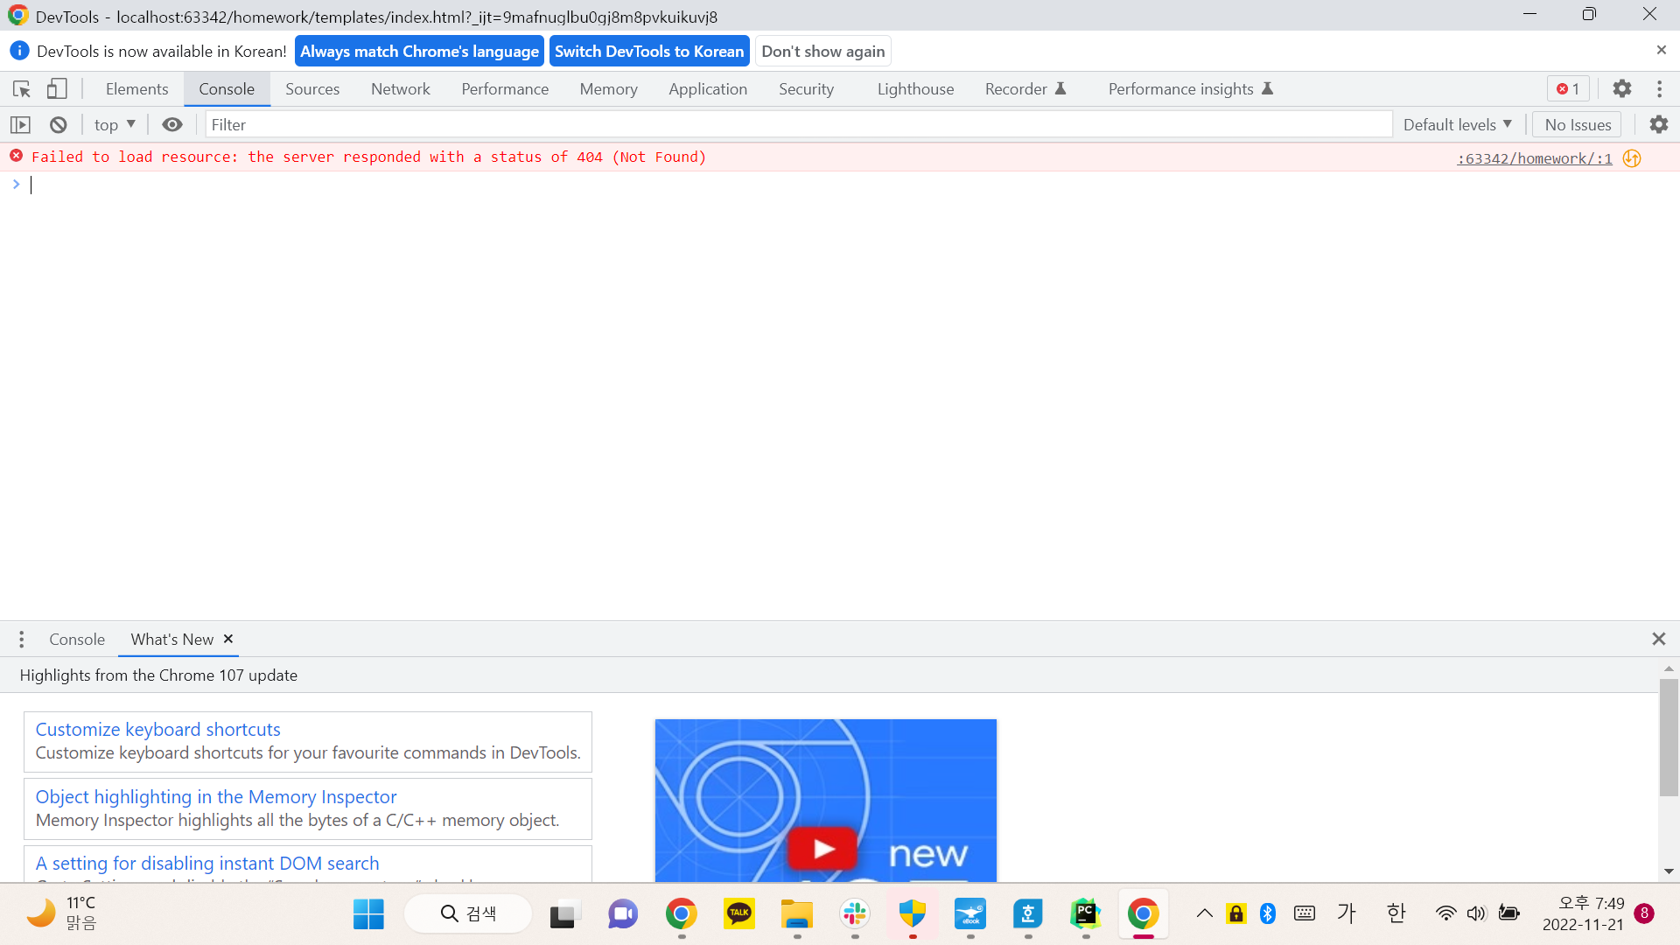The image size is (1680, 945).
Task: Open DevTools settings gear in tab bar
Action: tap(1622, 89)
